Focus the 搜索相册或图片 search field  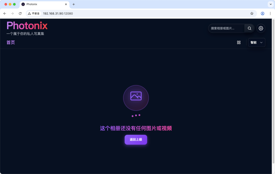pyautogui.click(x=226, y=28)
